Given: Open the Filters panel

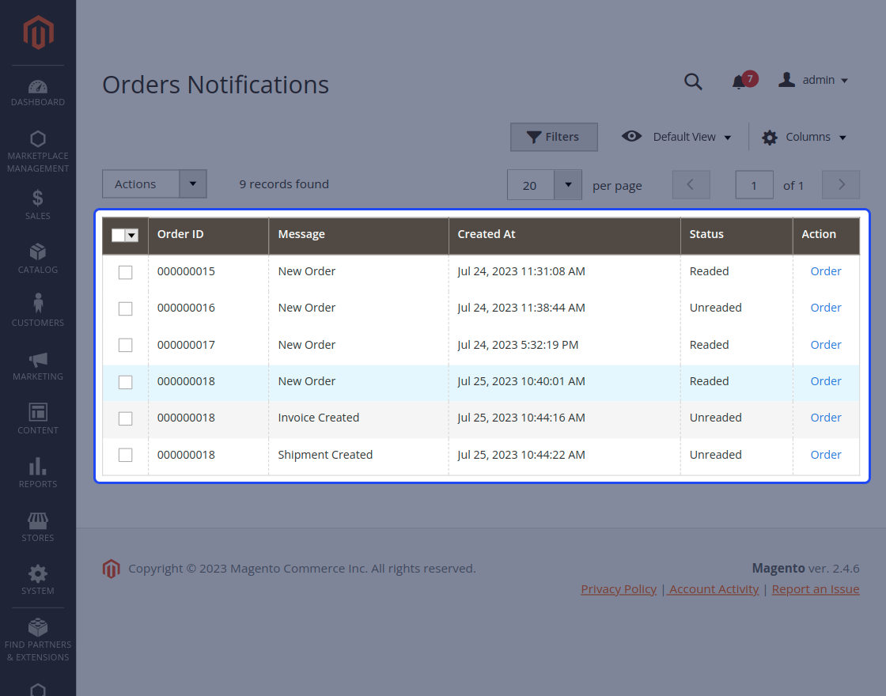Looking at the screenshot, I should coord(554,137).
